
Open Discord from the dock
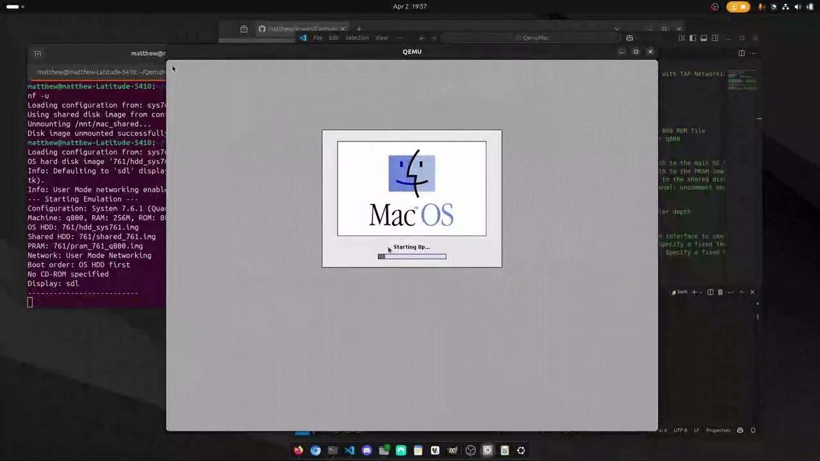366,450
